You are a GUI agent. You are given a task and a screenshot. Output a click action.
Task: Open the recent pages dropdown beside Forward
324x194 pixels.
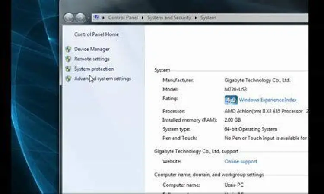tap(89, 18)
